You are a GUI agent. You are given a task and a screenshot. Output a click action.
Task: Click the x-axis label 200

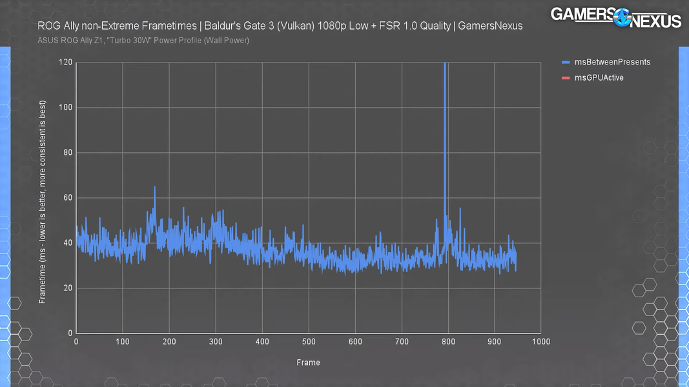169,342
